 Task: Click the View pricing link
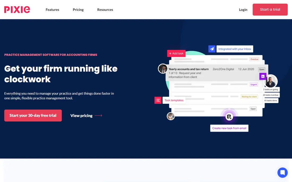pyautogui.click(x=81, y=116)
